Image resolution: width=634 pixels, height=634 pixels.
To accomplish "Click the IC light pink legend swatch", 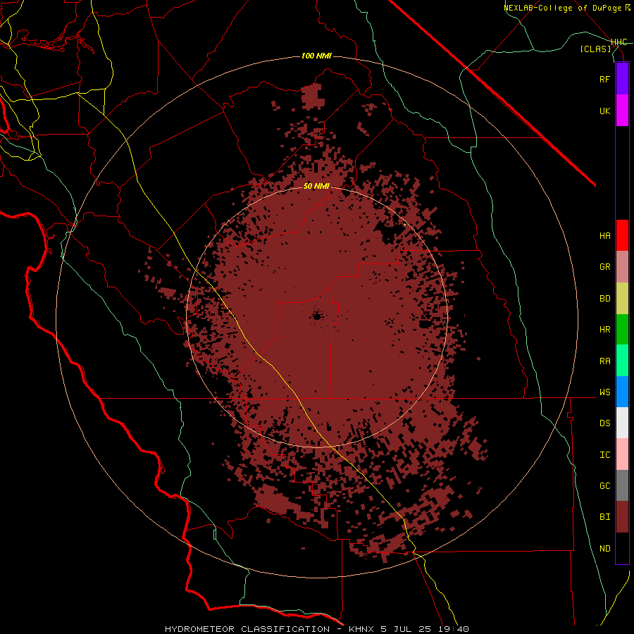I will 622,454.
